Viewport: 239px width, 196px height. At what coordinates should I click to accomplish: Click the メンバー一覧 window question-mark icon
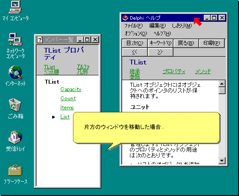pyautogui.click(x=40, y=40)
